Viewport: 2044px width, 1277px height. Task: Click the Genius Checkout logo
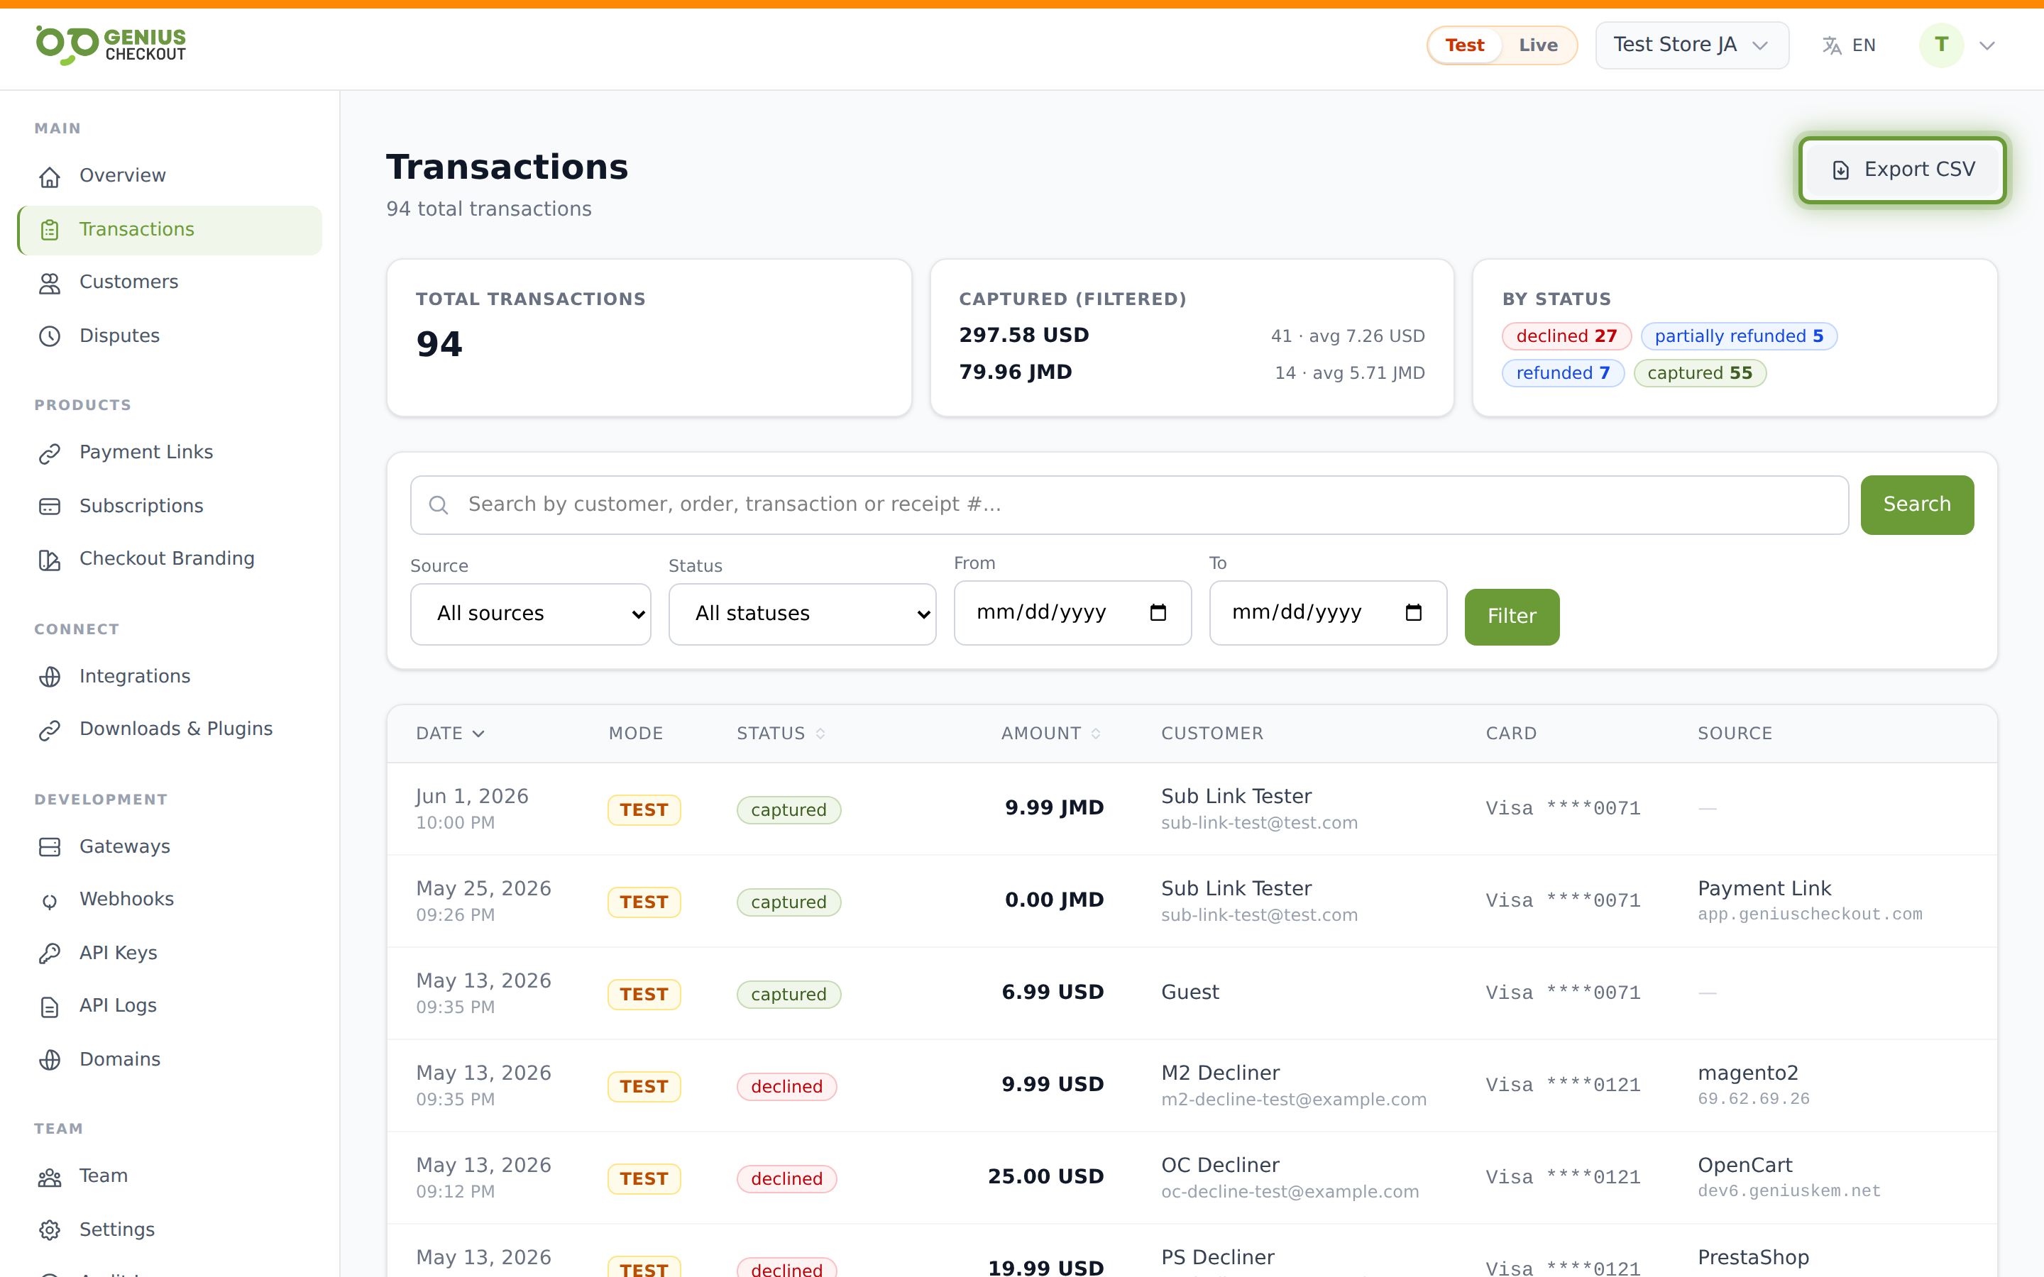pyautogui.click(x=111, y=45)
